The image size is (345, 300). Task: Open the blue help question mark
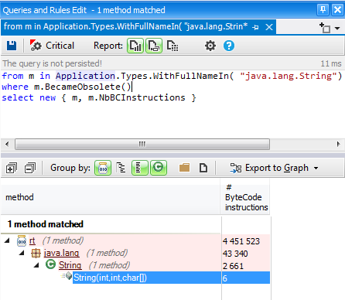pyautogui.click(x=229, y=46)
